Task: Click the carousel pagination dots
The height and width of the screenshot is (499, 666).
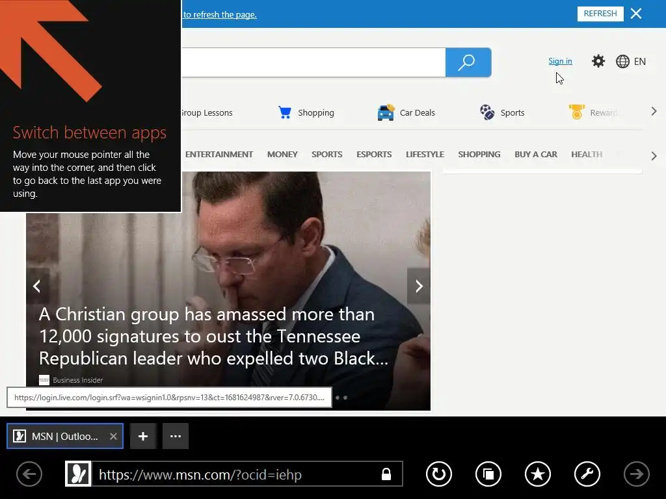Action: pyautogui.click(x=341, y=398)
